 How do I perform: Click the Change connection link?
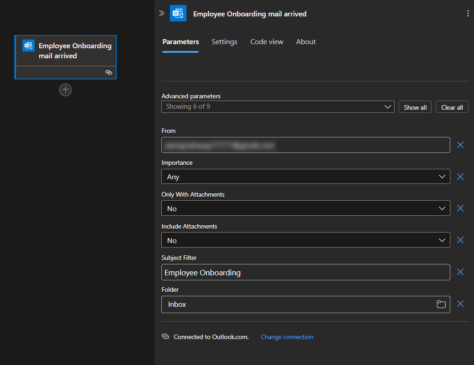(287, 337)
